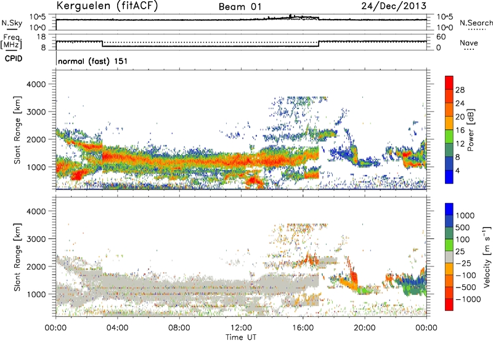Pick the blue top segment of Velocity colorbar
This screenshot has width=493, height=341.
[449, 209]
